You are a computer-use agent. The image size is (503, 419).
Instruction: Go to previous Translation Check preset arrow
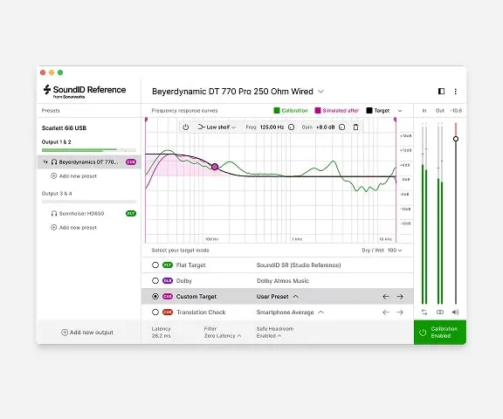[386, 313]
